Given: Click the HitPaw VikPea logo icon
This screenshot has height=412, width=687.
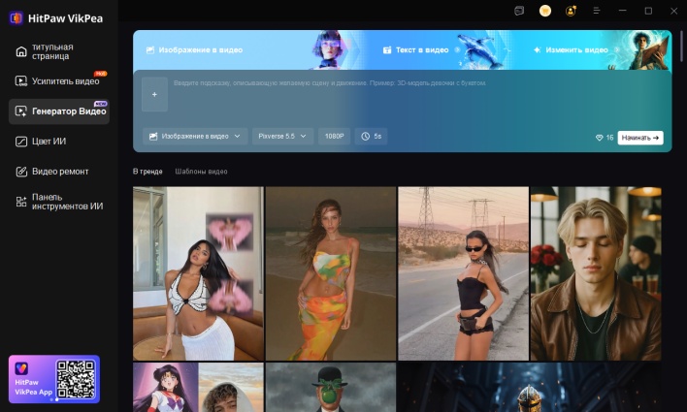Looking at the screenshot, I should tap(16, 16).
